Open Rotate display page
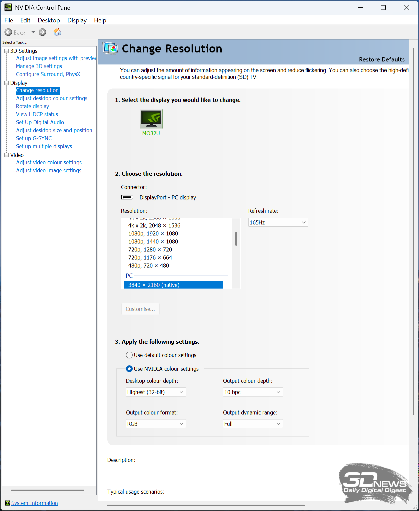Viewport: 419px width, 511px height. click(x=33, y=106)
